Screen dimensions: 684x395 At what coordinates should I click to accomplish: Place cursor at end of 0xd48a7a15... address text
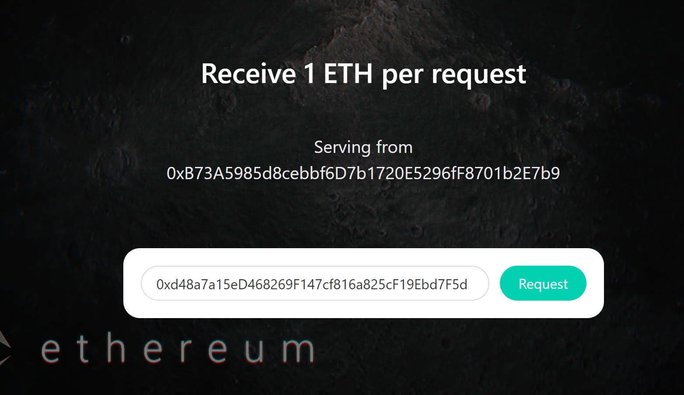click(x=468, y=284)
